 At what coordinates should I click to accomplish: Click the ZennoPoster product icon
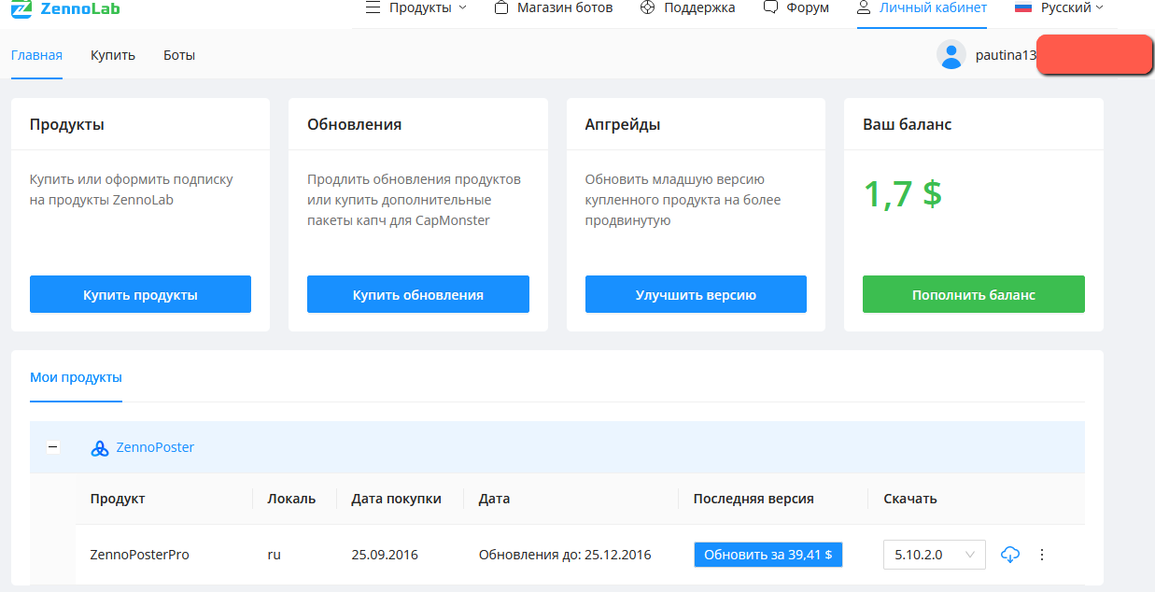pyautogui.click(x=100, y=448)
